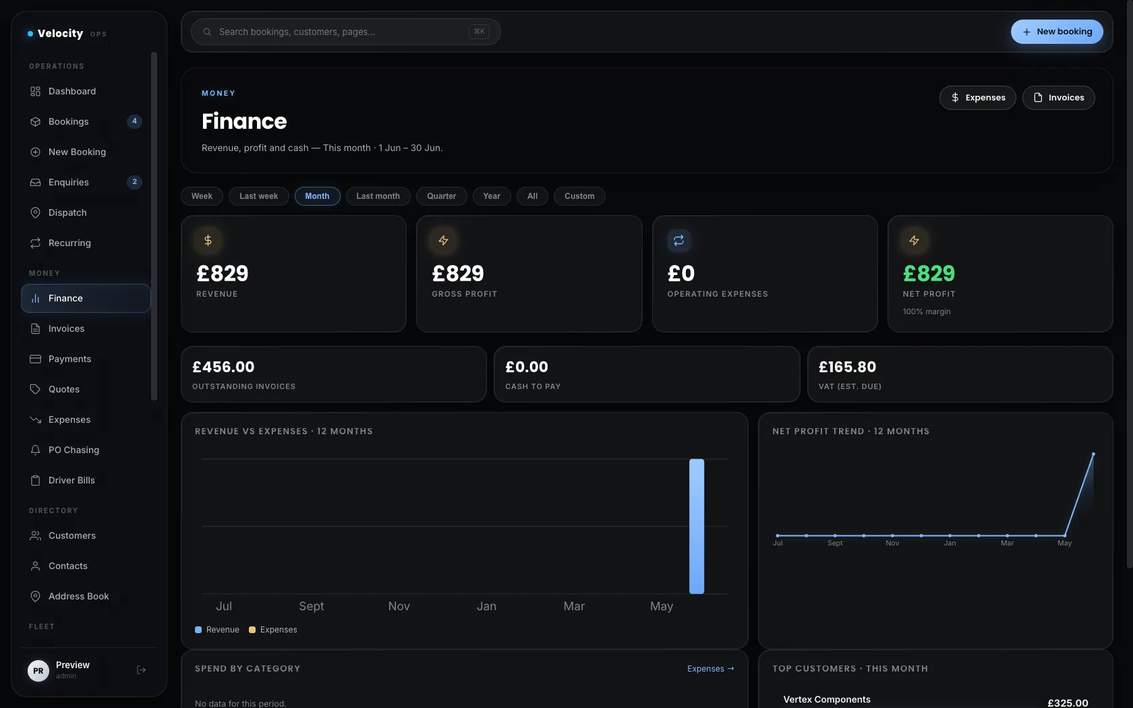Click the Dispatch map pin icon
1133x708 pixels.
35,212
